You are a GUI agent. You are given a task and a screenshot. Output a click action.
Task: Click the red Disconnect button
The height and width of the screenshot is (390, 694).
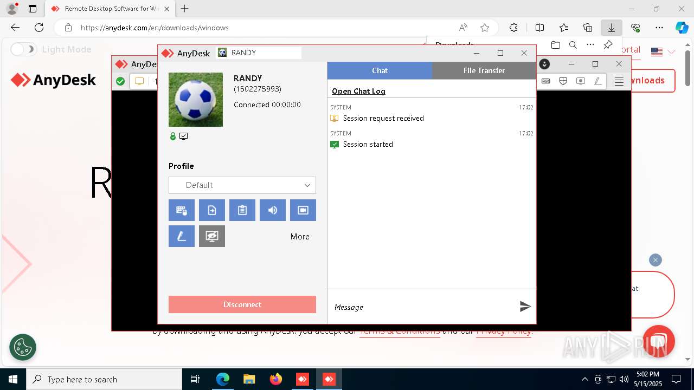click(x=242, y=304)
